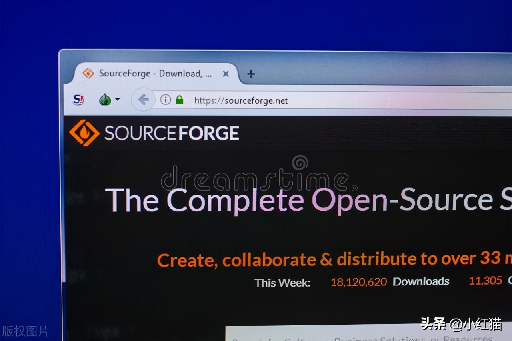Click the orange 'Create, collaborate & distribute' text

tap(334, 259)
